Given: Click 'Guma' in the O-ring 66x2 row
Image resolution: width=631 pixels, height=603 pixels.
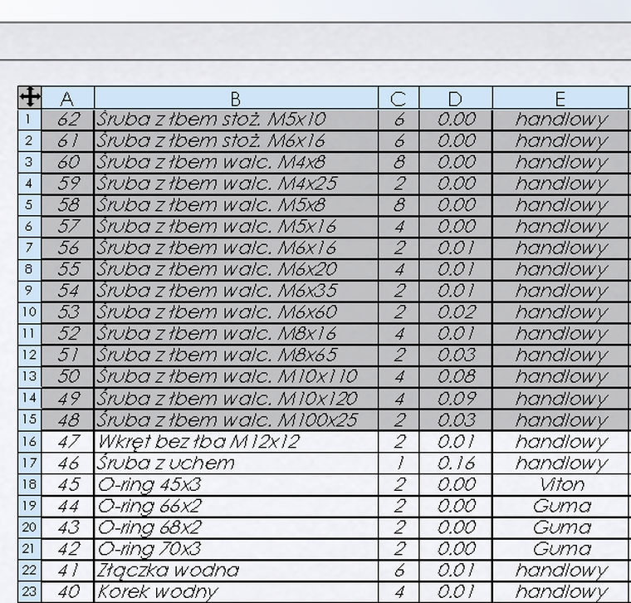Looking at the screenshot, I should pos(560,506).
